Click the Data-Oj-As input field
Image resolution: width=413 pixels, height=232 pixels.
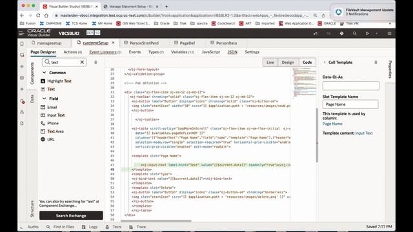(351, 86)
